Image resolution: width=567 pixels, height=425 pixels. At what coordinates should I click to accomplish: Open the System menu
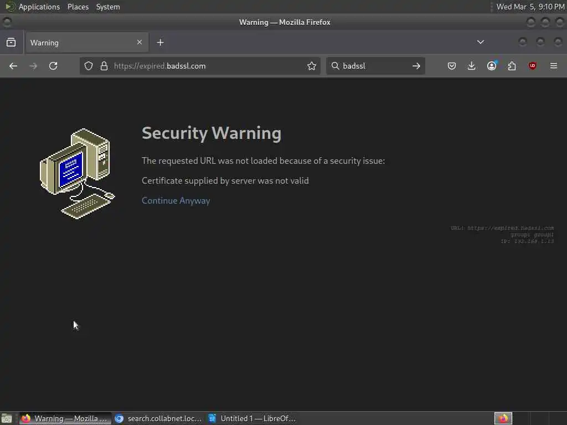tap(108, 7)
